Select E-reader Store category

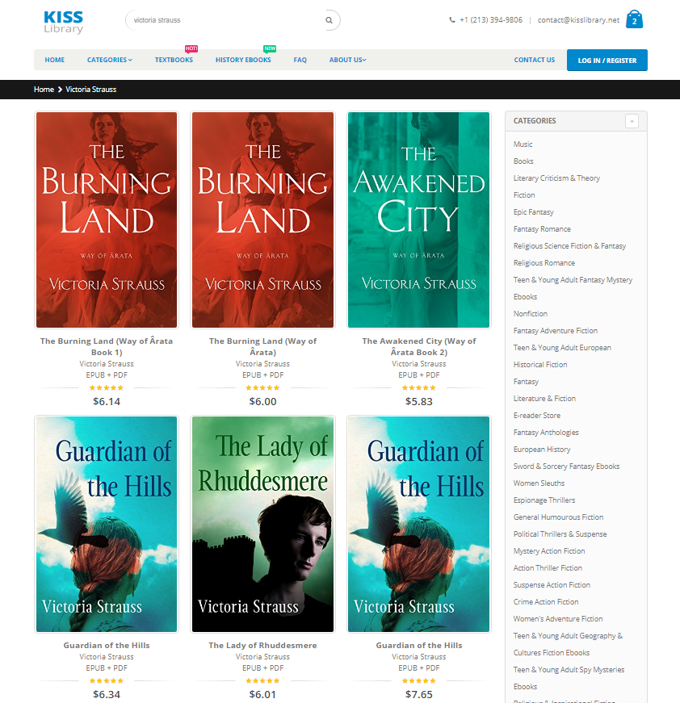coord(537,416)
